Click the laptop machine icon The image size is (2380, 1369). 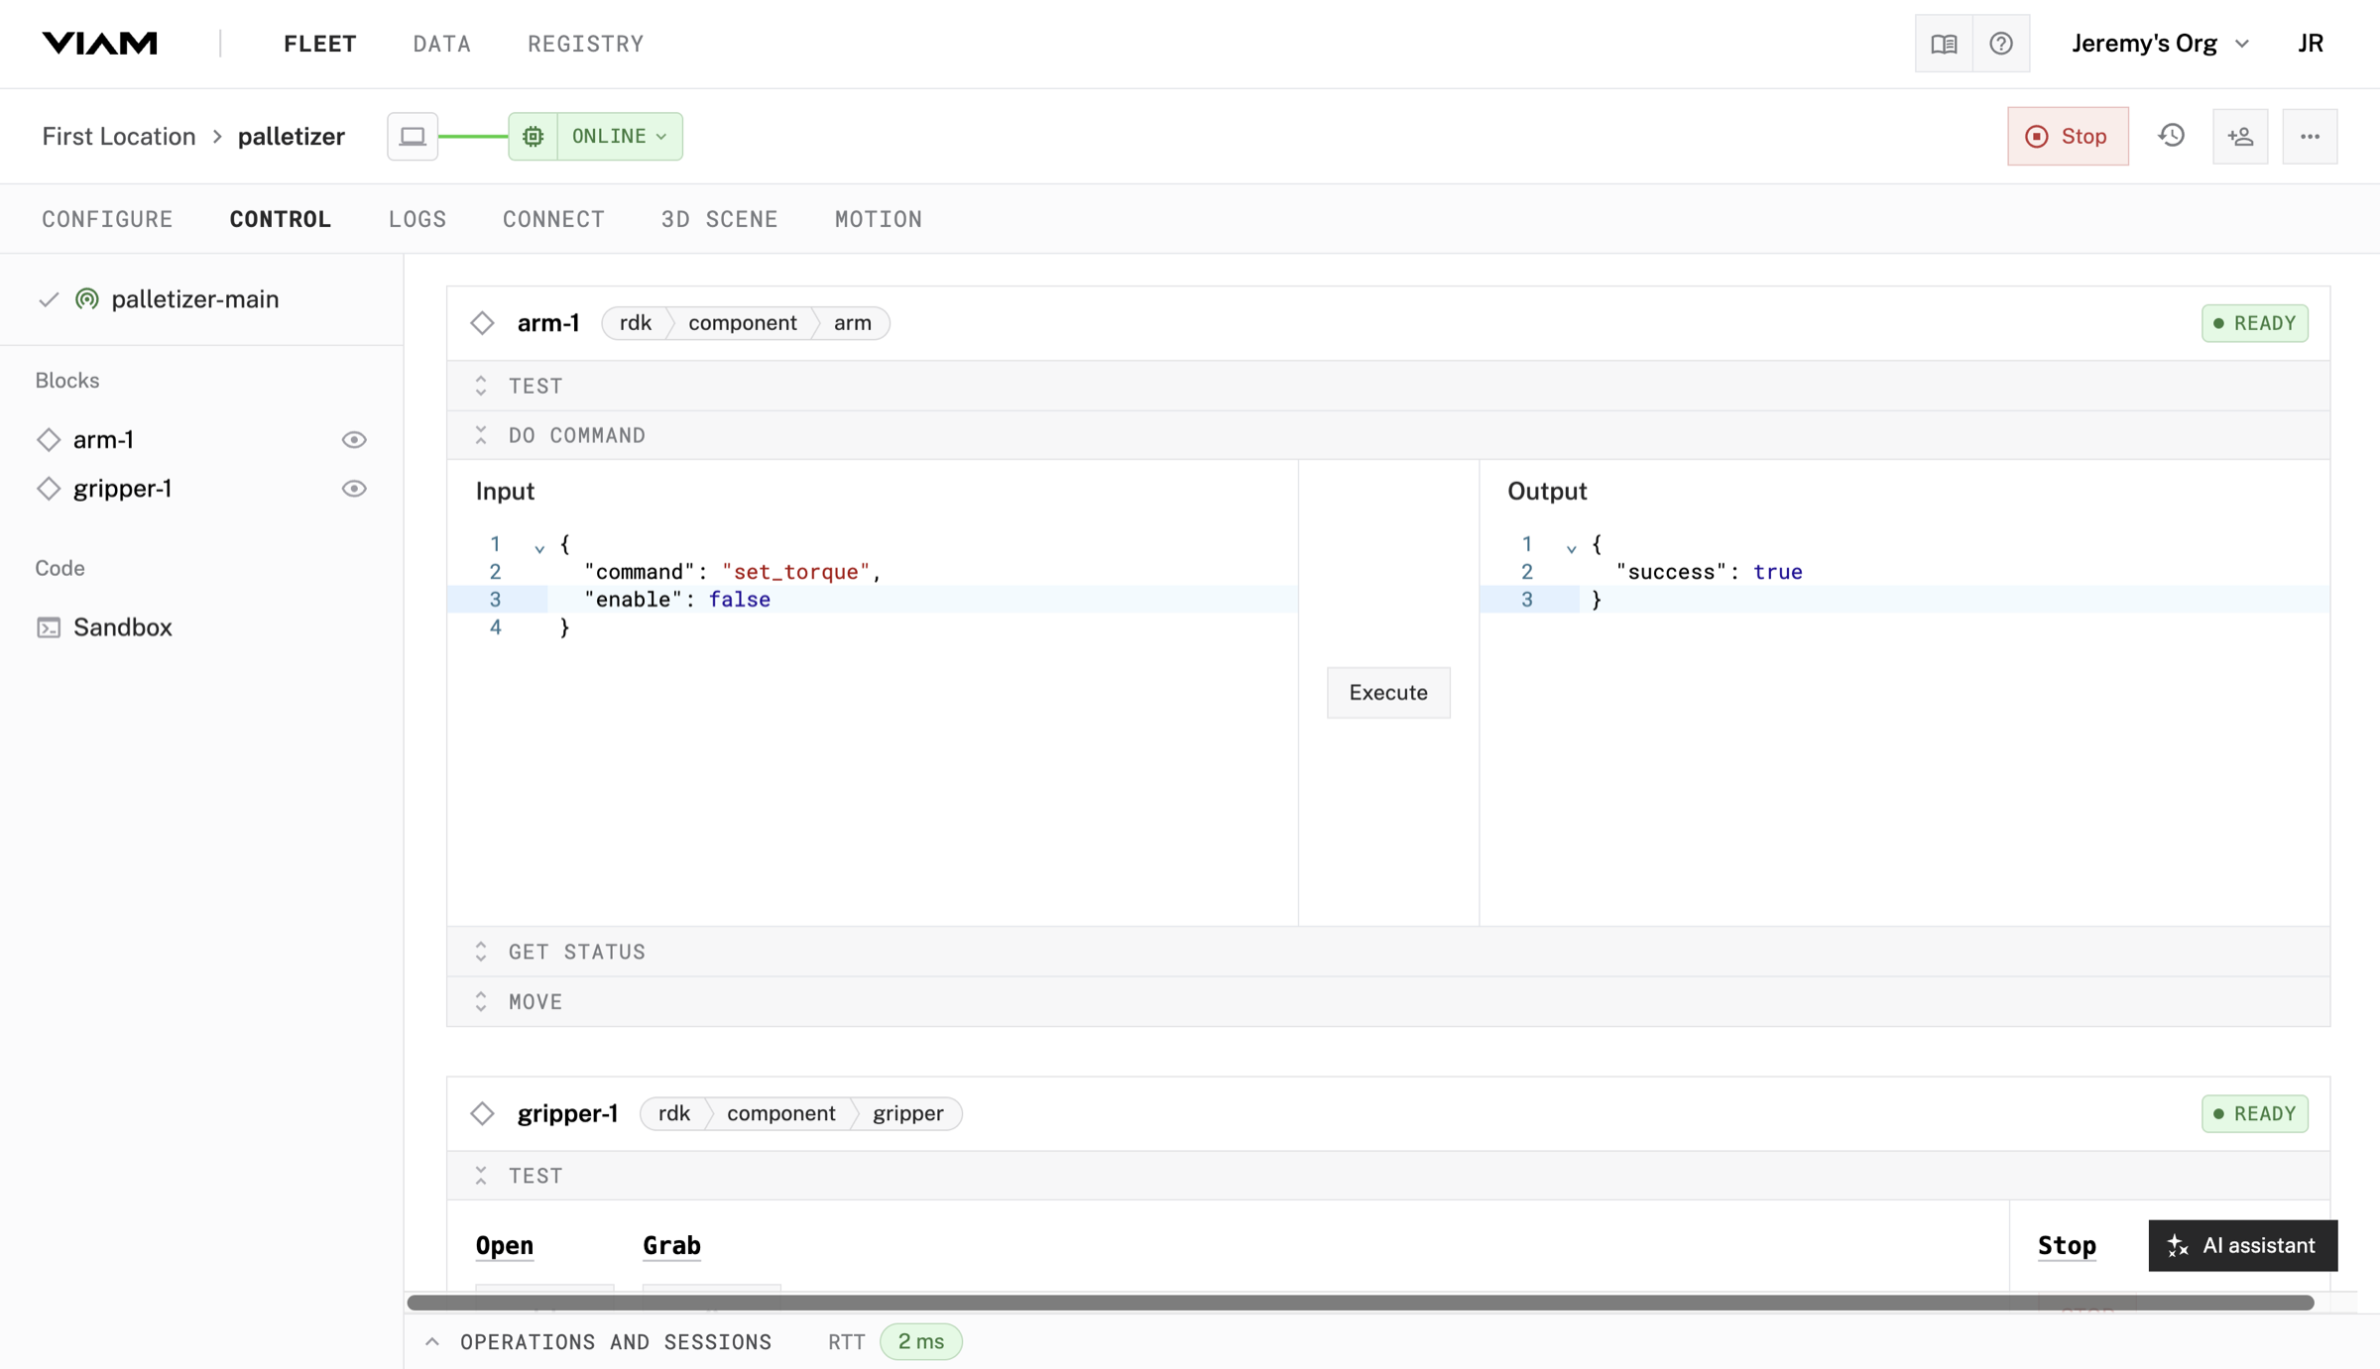click(413, 136)
